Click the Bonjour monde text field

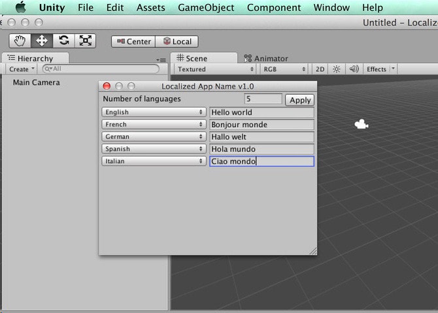point(261,125)
